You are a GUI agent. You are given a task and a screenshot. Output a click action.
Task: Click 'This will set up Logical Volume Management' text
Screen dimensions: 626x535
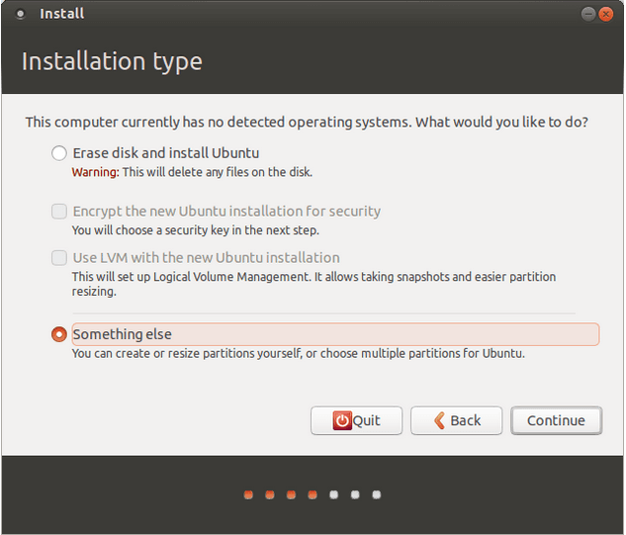click(x=313, y=284)
